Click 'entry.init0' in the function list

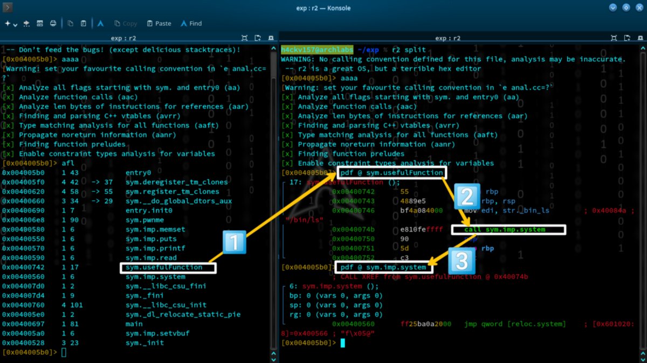coord(149,210)
